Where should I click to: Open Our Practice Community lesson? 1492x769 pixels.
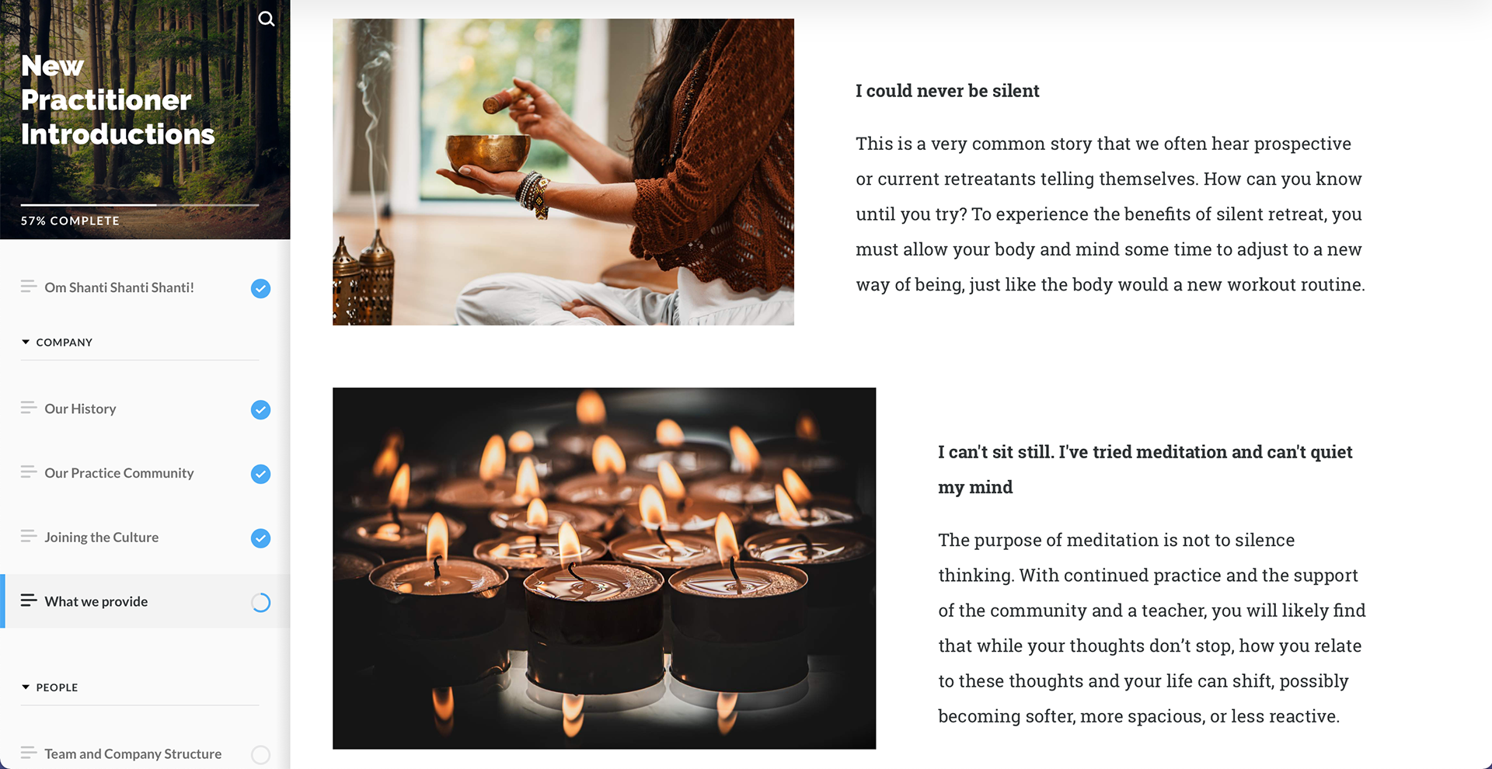(119, 473)
